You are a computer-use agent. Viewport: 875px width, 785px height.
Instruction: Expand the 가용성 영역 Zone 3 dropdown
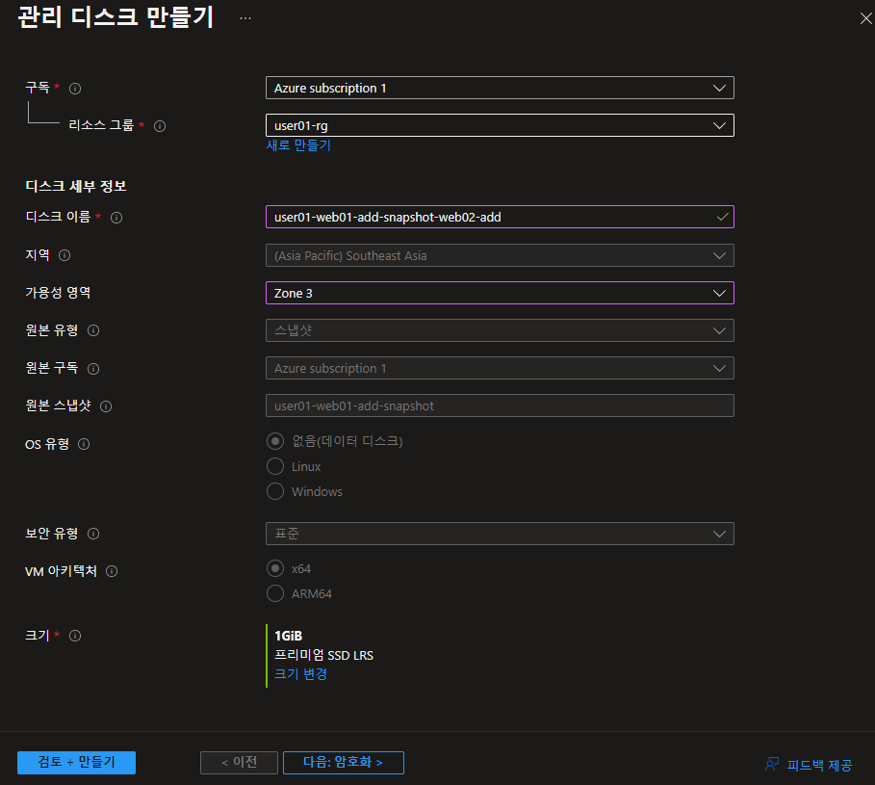[x=500, y=293]
